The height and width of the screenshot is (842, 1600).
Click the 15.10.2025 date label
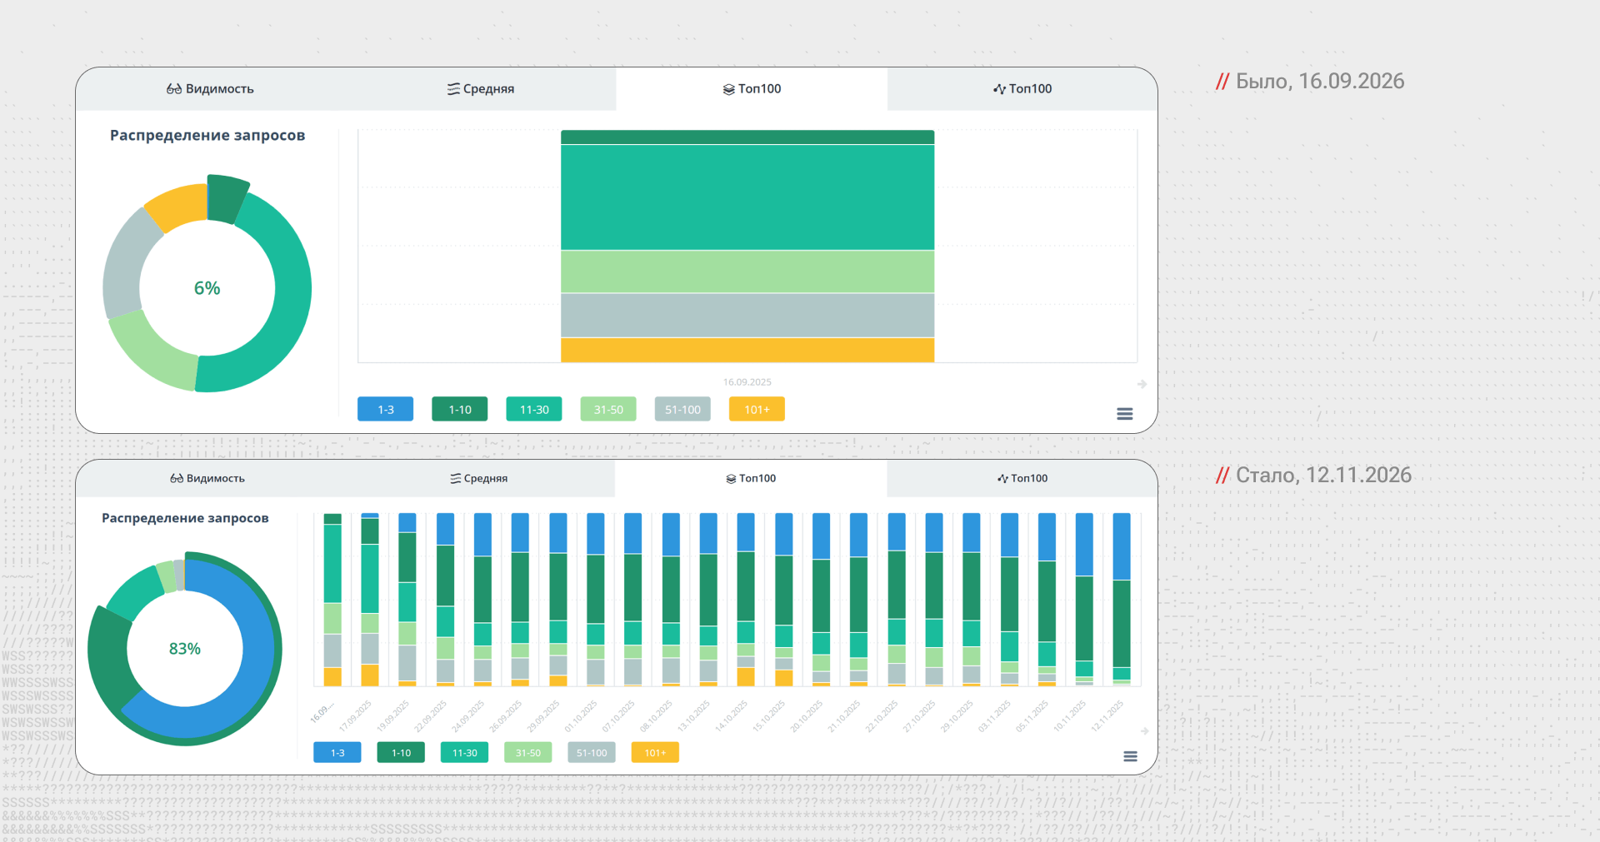(x=770, y=715)
